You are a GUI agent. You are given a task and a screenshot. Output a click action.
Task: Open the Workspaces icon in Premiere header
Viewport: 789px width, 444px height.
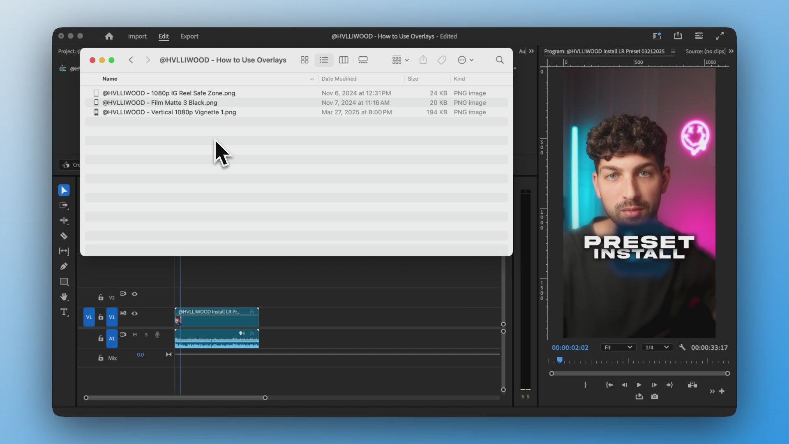tap(657, 36)
